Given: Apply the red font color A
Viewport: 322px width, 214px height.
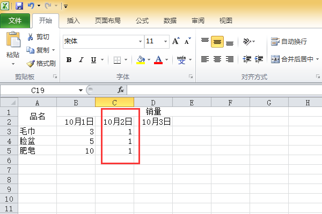Looking at the screenshot, I should point(158,60).
